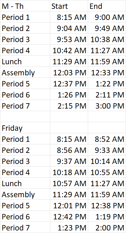The height and width of the screenshot is (233, 126).
Task: Select the 11:59 AM Lunch end in M - Th
Action: (107, 61)
